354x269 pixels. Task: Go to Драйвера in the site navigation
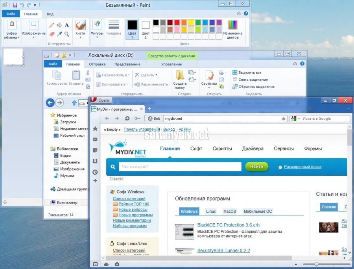253,148
